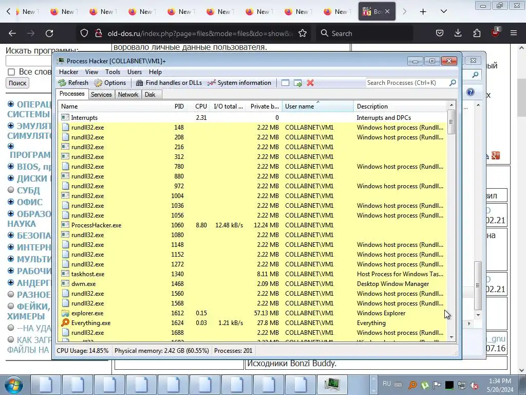Viewport: 526px width, 395px height.
Task: Open Firefox downloads panel
Action: tap(458, 33)
